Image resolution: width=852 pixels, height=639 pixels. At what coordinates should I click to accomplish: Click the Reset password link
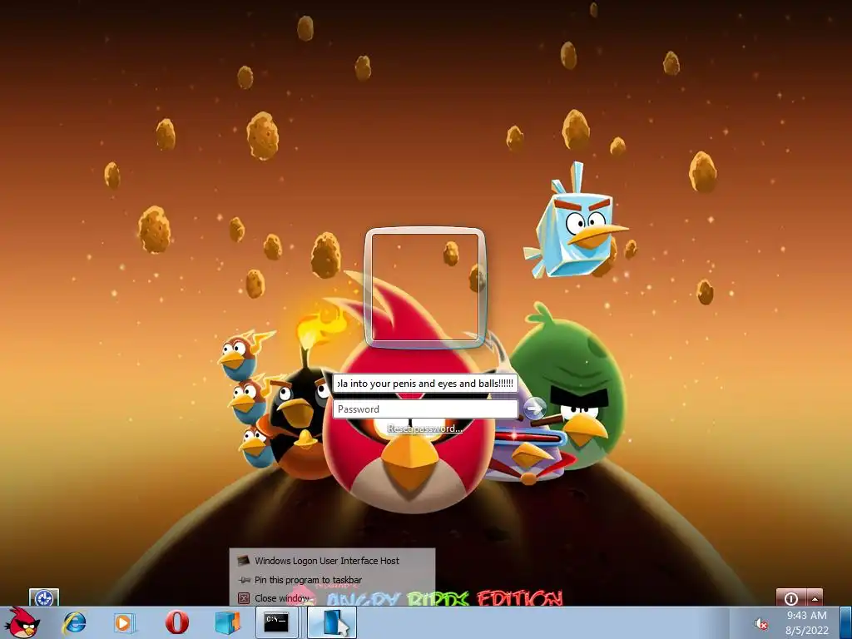[425, 428]
